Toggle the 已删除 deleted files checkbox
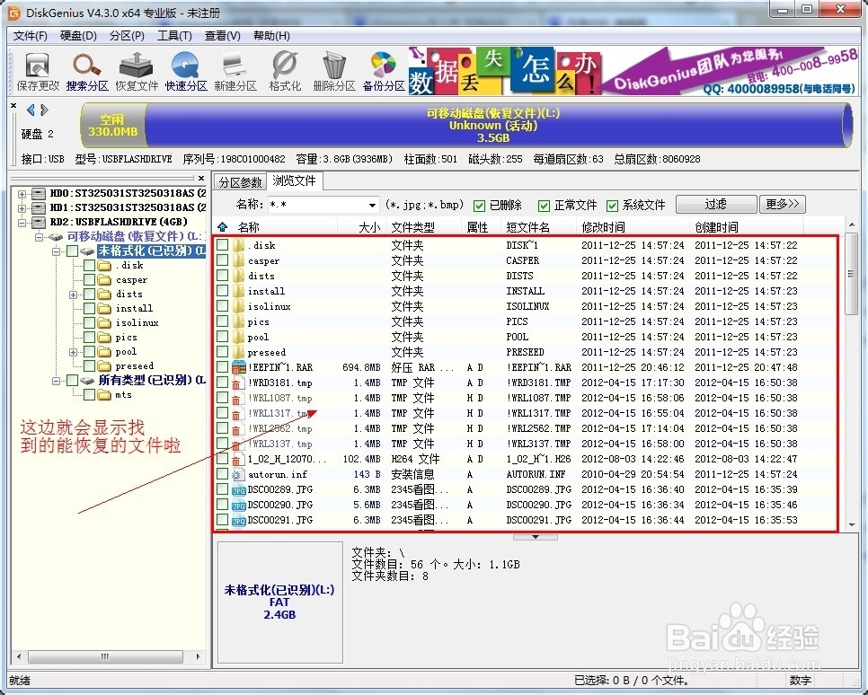This screenshot has width=868, height=695. tap(480, 206)
